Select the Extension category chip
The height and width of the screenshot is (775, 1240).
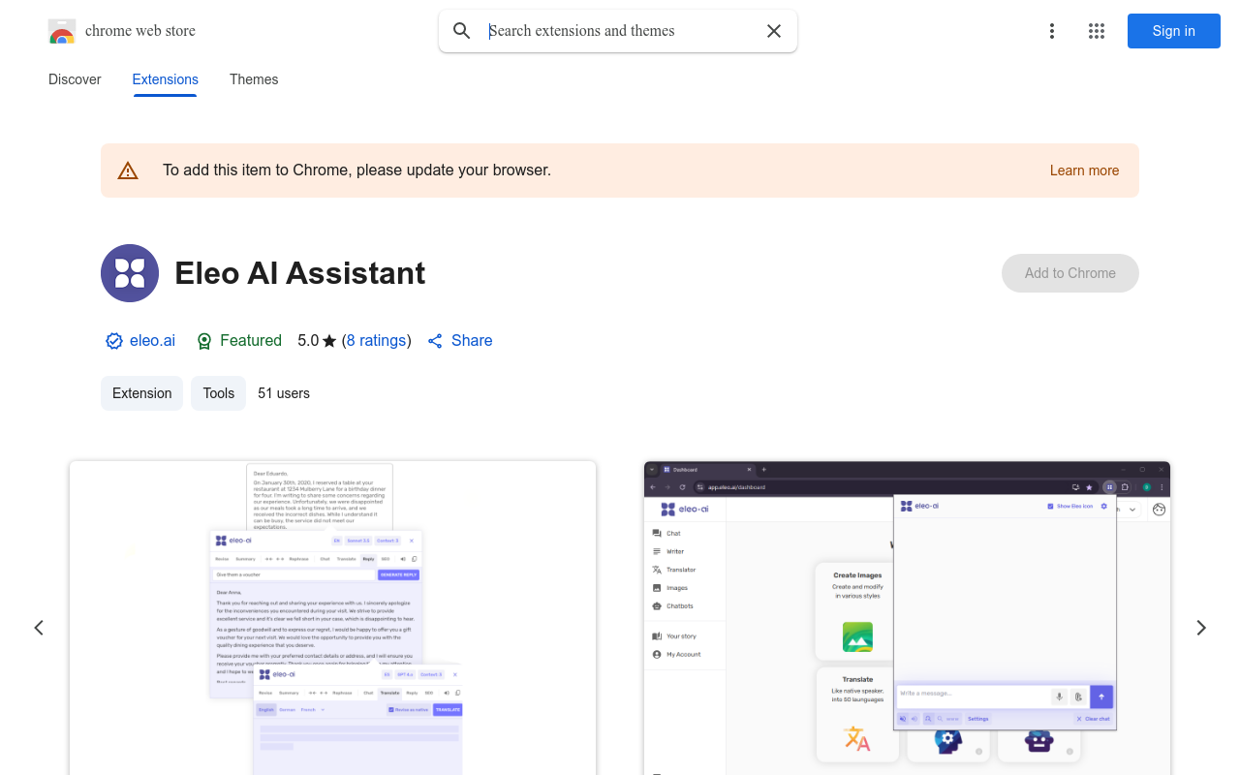141,393
